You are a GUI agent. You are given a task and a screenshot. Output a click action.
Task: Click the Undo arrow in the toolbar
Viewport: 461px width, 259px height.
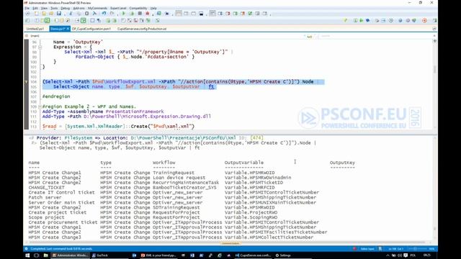104,14
